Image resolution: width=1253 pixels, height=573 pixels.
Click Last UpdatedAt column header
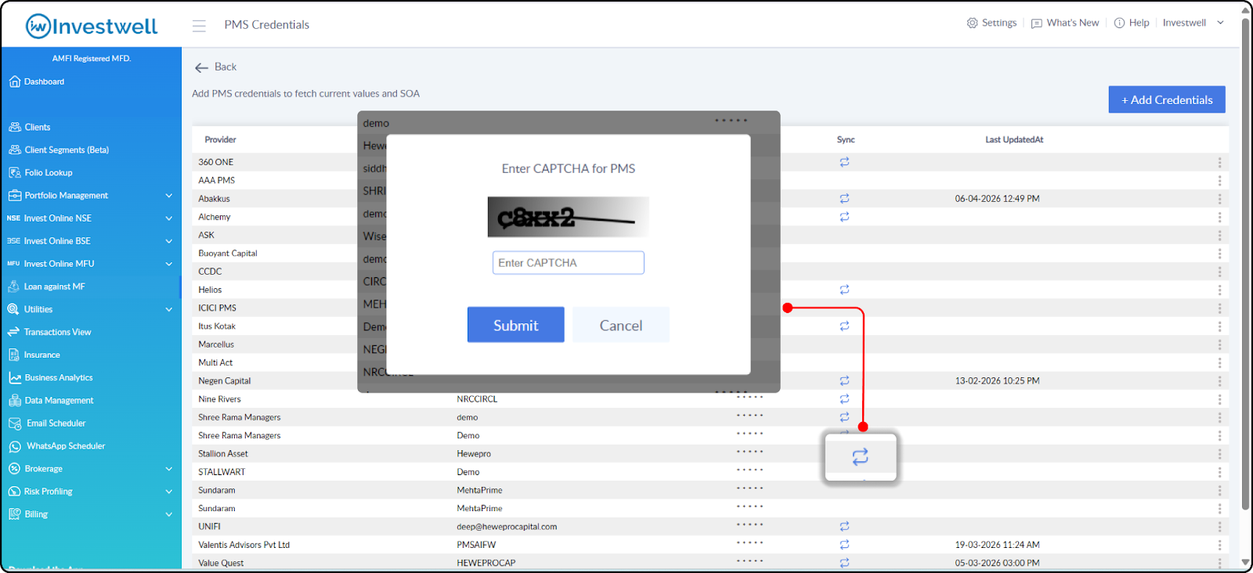(1014, 139)
